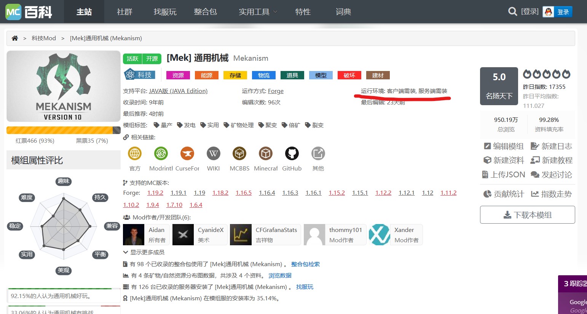Click the 科技 category atom icon

pyautogui.click(x=130, y=74)
